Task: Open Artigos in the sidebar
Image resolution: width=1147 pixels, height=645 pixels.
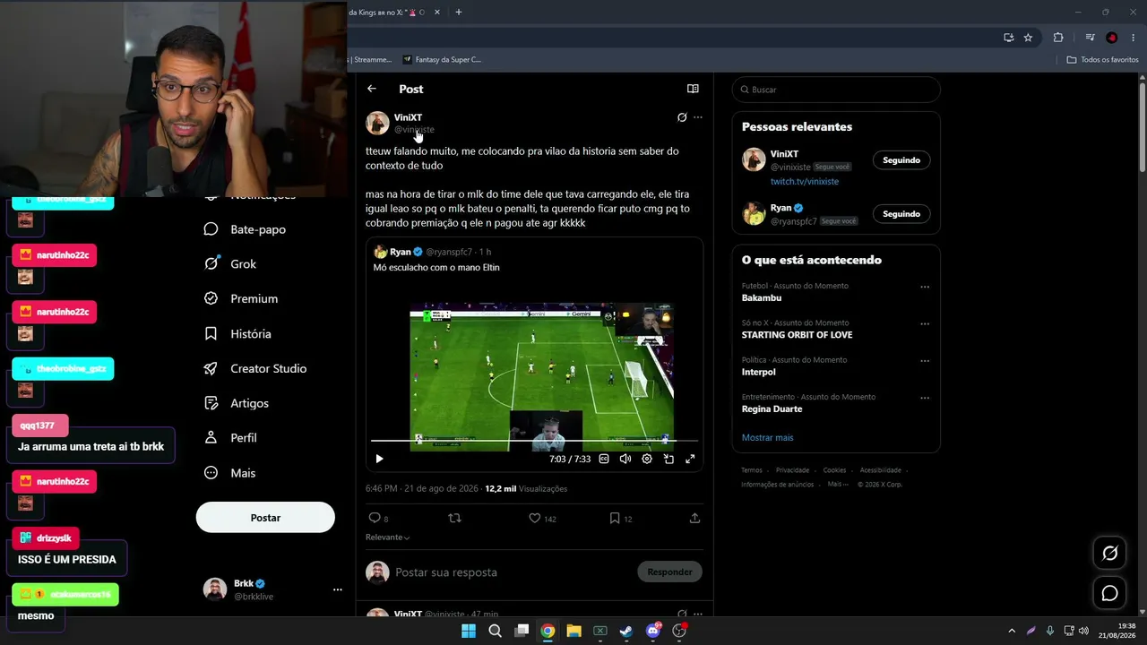Action: pos(237,403)
